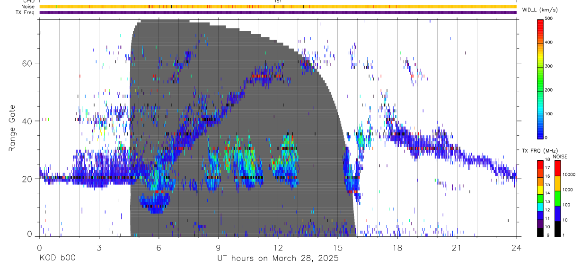Click the '1000' value in the NOISE legend
The width and height of the screenshot is (581, 268).
coord(568,190)
